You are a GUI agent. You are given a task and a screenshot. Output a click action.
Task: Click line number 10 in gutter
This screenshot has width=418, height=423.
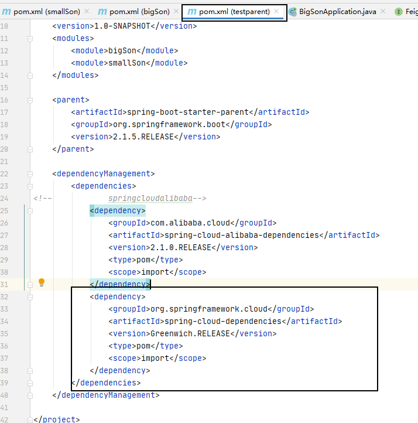point(4,26)
